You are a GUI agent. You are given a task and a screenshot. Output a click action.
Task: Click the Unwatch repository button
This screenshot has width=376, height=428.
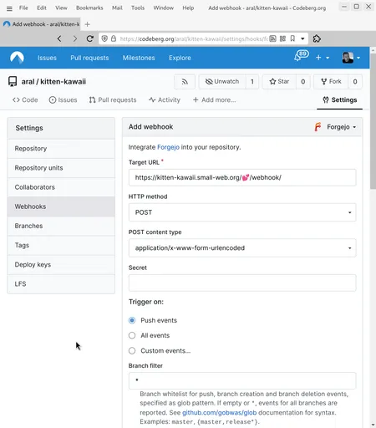222,82
